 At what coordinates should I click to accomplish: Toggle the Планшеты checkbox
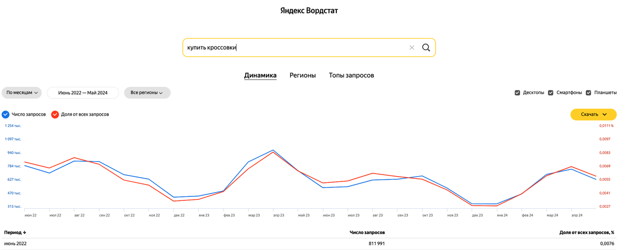click(x=588, y=92)
